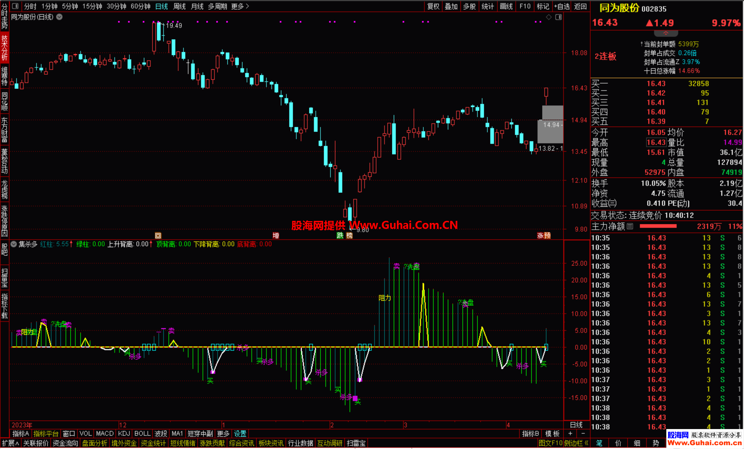This screenshot has height=449, width=744.
Task: Open 董秘互动 in left sidebar
Action: click(x=4, y=161)
